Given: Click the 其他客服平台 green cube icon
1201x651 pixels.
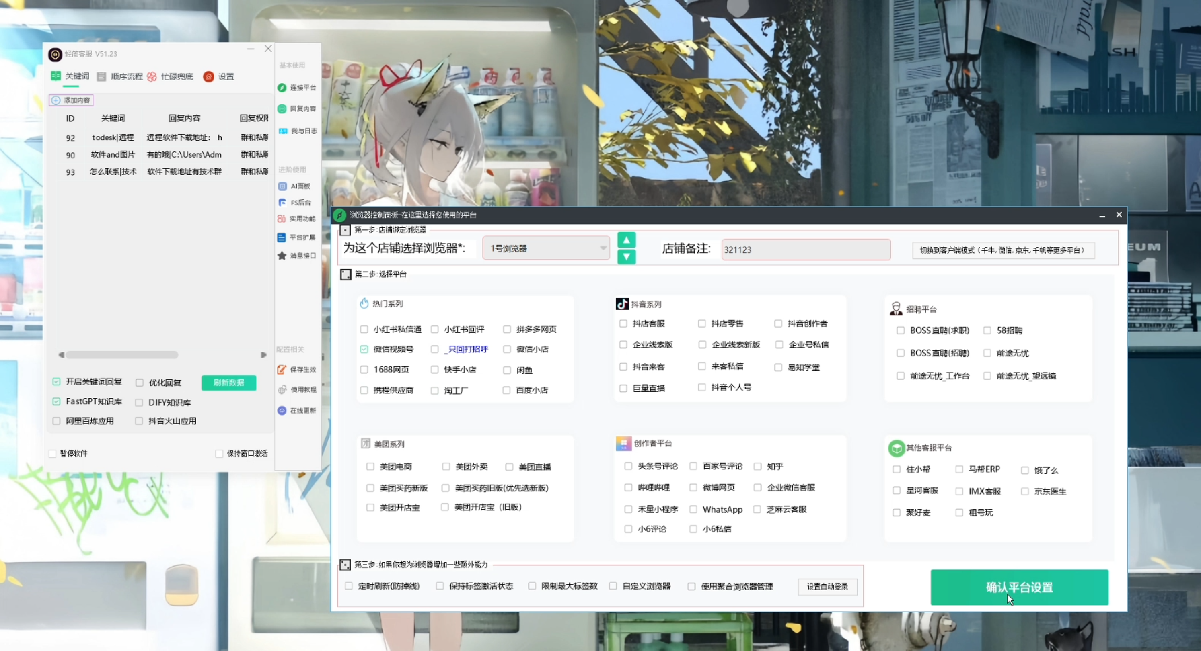Looking at the screenshot, I should click(x=896, y=448).
